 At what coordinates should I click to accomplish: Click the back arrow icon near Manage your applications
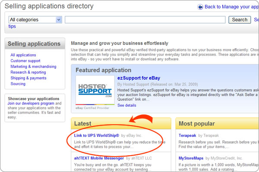pos(200,7)
